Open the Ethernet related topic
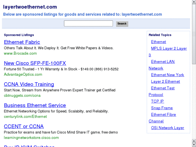 [x=159, y=42]
